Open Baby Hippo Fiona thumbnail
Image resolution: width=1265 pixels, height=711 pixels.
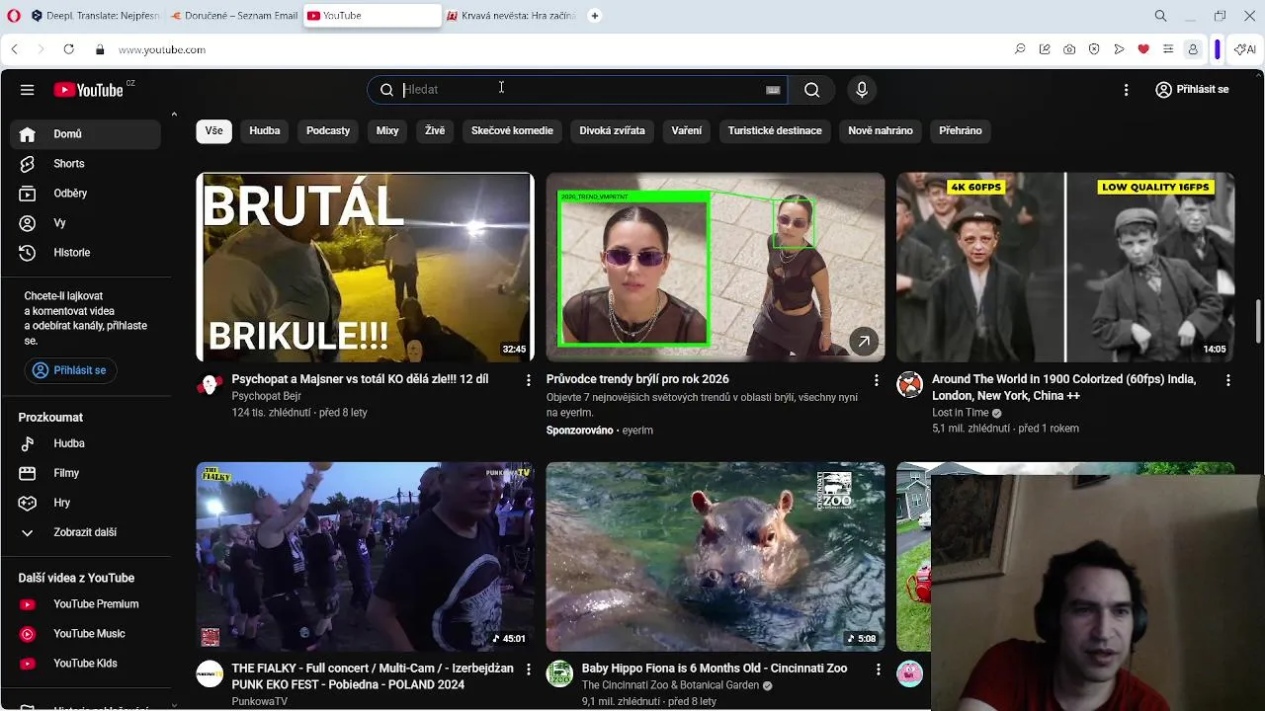(716, 557)
